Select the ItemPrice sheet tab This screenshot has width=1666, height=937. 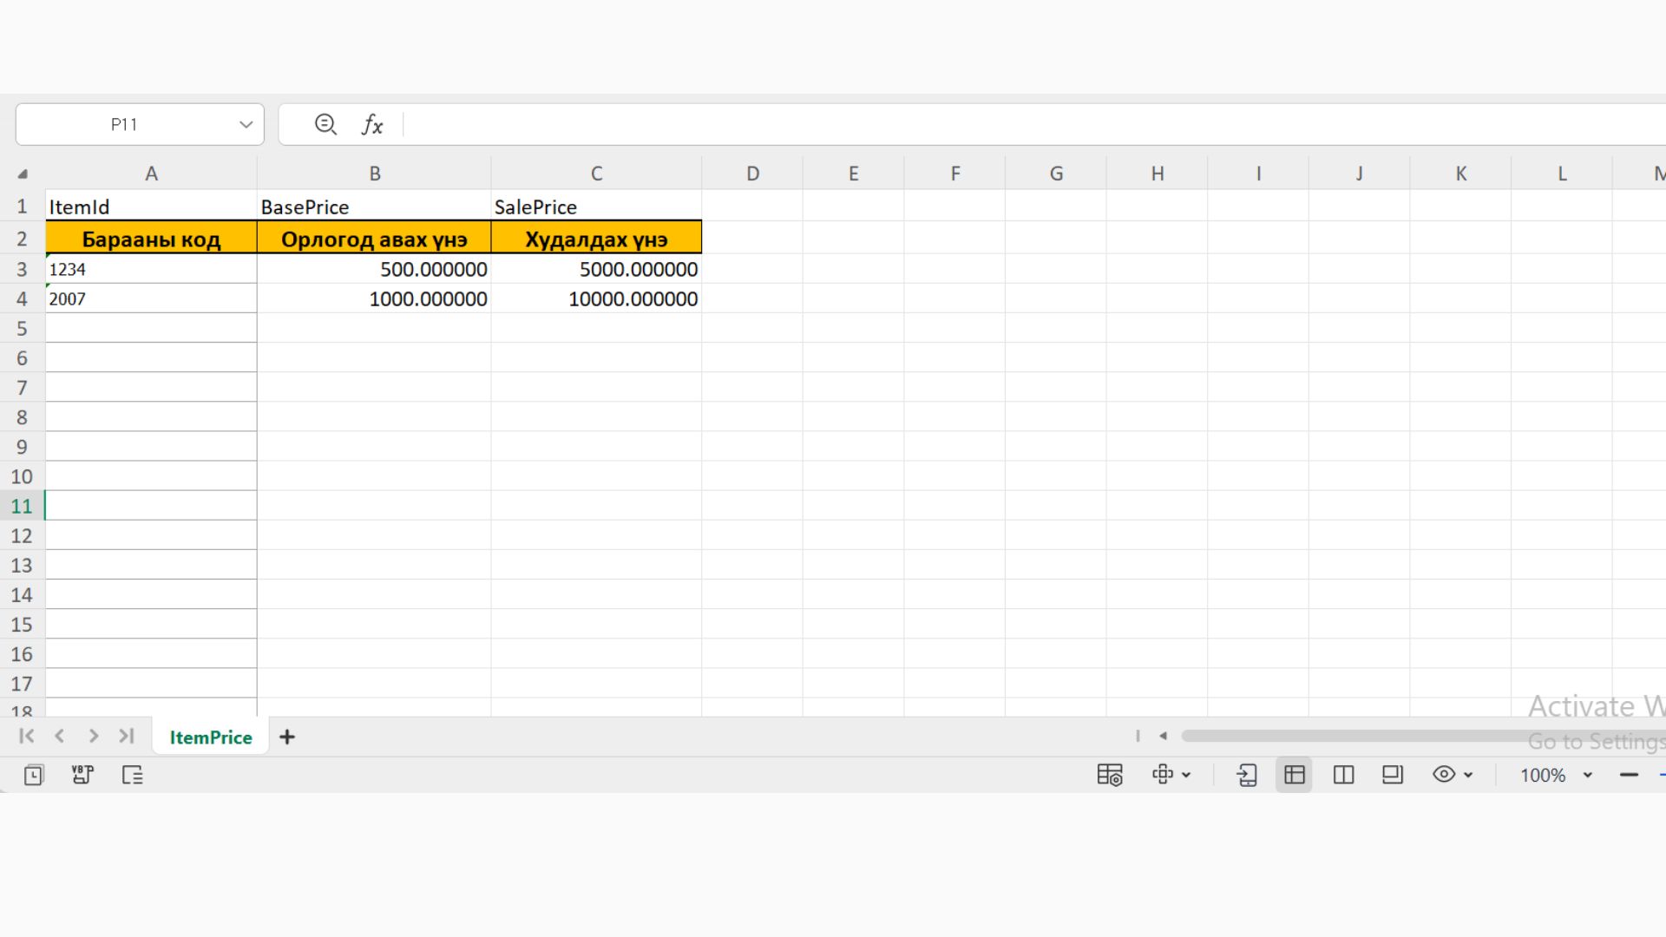click(x=211, y=737)
